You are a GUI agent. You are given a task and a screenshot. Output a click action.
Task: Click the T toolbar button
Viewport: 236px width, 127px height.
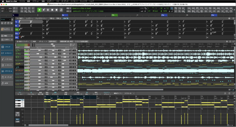(223, 8)
